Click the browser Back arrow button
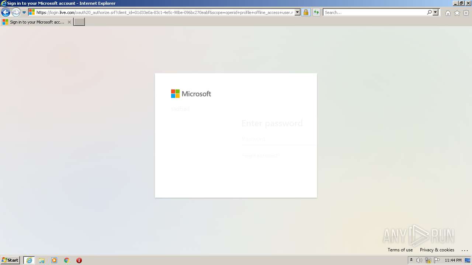This screenshot has height=265, width=472. 6,12
